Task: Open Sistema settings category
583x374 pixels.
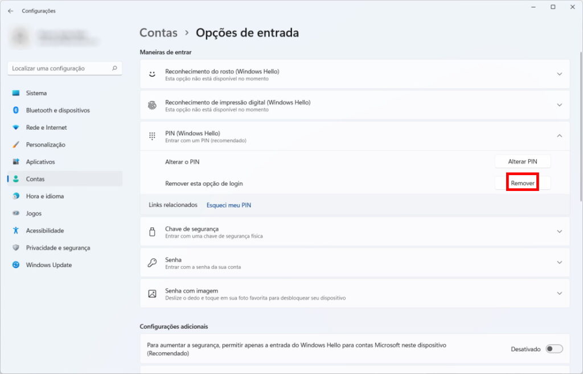Action: 65,93
